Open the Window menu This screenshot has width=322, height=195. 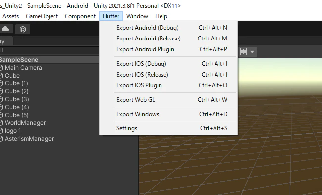(x=137, y=16)
